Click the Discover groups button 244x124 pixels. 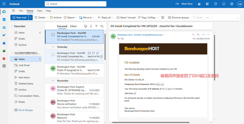click(x=179, y=18)
